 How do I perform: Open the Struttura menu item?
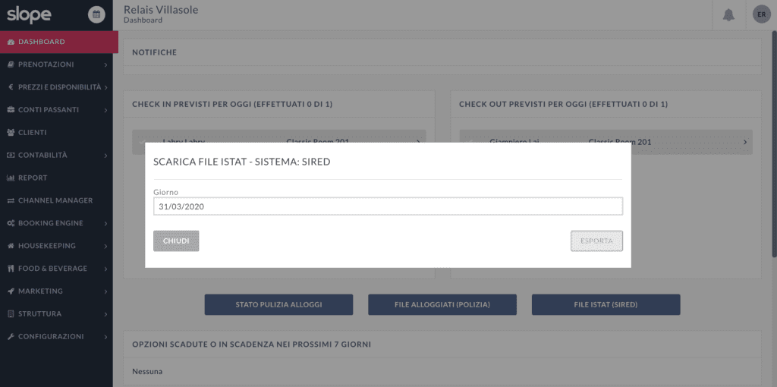[39, 313]
